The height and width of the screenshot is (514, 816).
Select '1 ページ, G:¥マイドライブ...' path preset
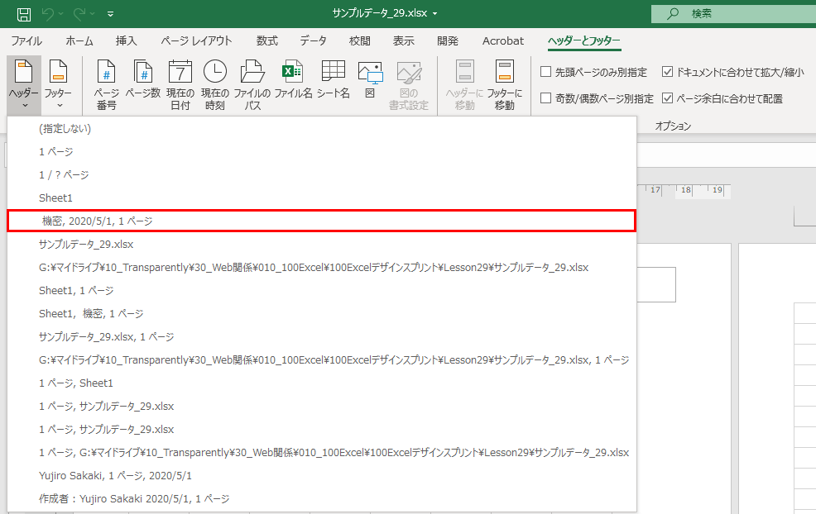(322, 452)
